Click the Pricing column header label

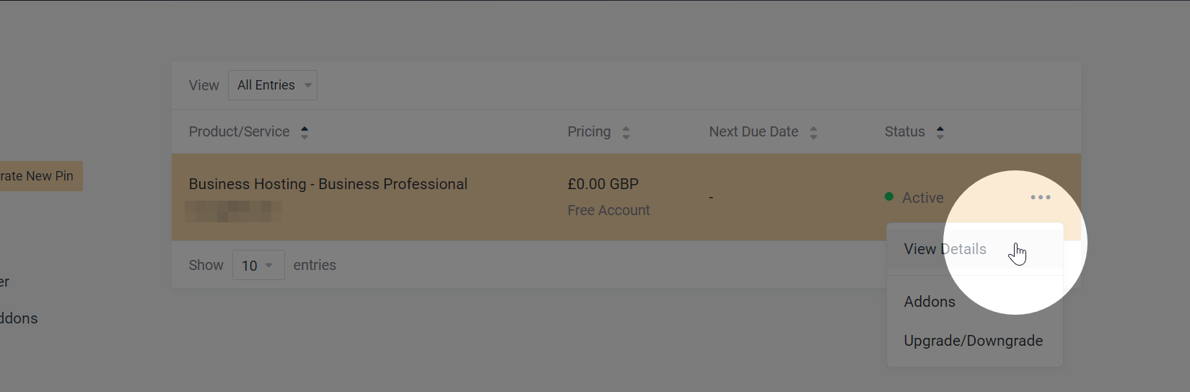589,131
